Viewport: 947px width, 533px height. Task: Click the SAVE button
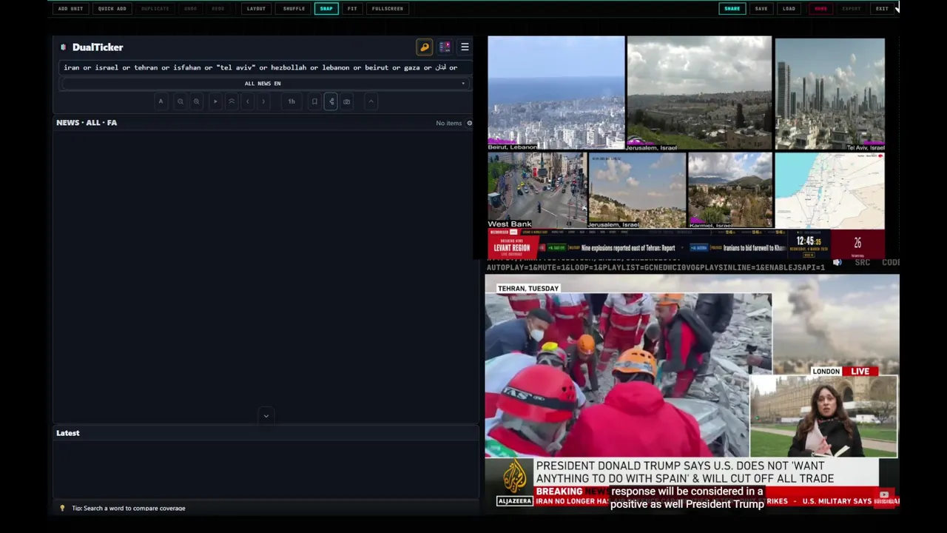pos(761,9)
